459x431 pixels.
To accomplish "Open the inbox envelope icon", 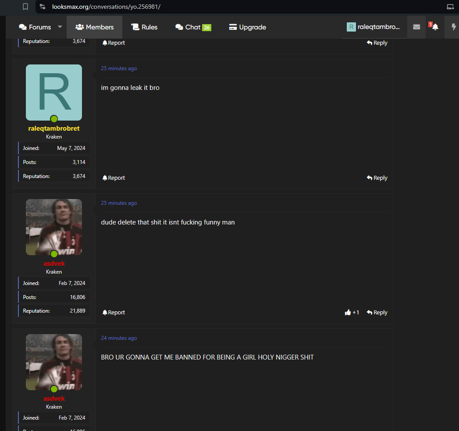I will 416,27.
